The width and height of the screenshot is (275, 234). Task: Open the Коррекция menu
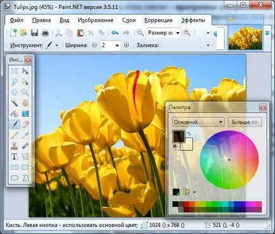[x=158, y=20]
